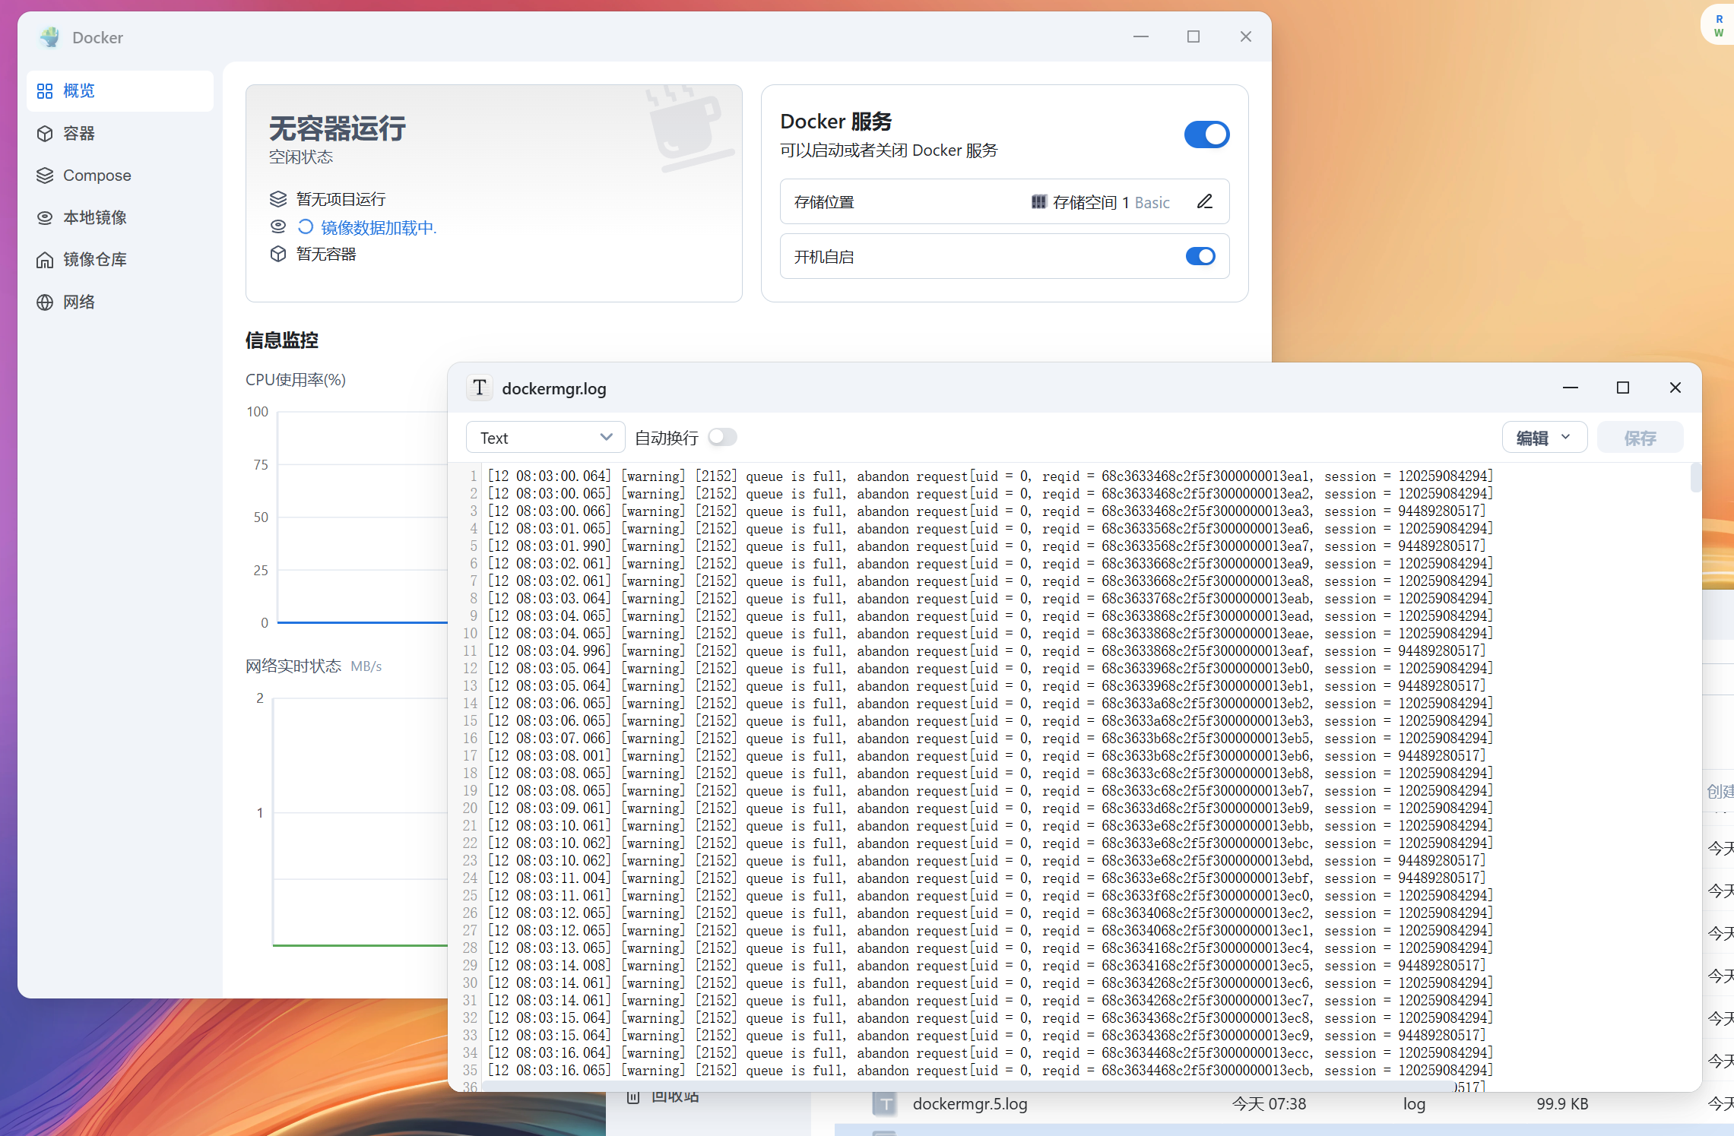Viewport: 1734px width, 1136px height.
Task: Expand the 编辑 dropdown button
Action: [x=1544, y=438]
